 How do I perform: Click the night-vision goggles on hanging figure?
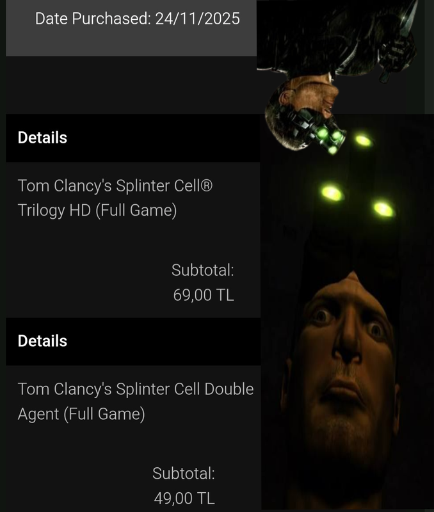pyautogui.click(x=322, y=132)
